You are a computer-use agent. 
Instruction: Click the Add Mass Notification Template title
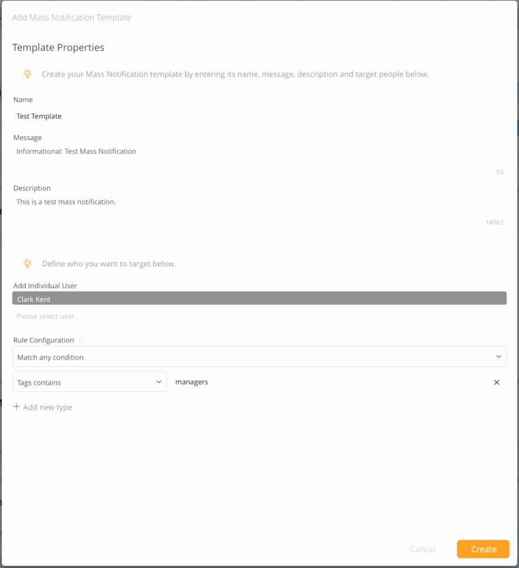click(71, 18)
